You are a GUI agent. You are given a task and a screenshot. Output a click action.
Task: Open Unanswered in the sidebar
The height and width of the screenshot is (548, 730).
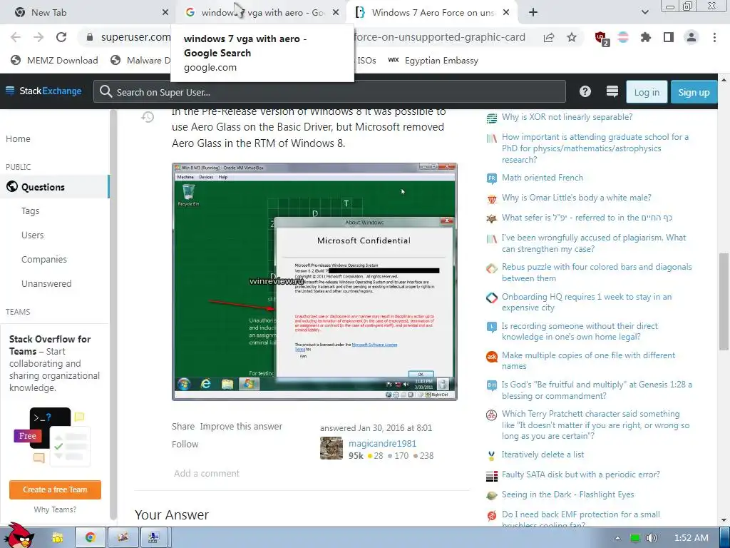(46, 283)
